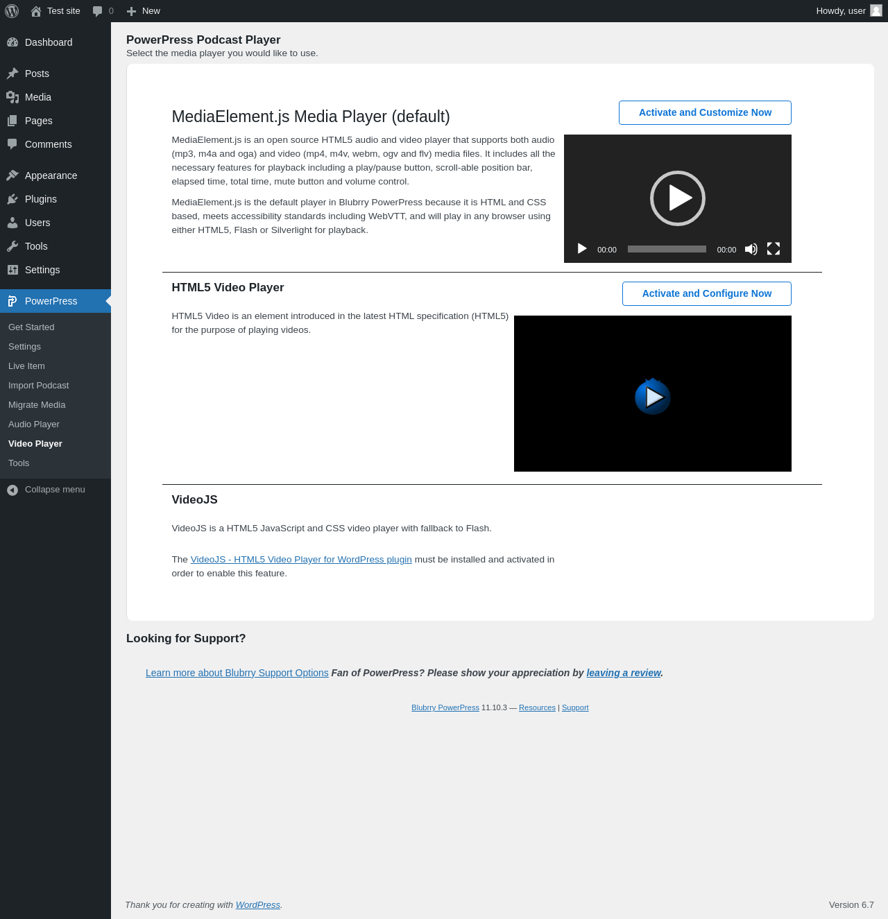Open the Support footer link
The image size is (888, 919).
(575, 707)
